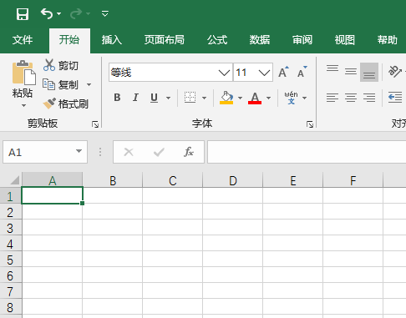Select column E header
The height and width of the screenshot is (318, 406).
click(x=293, y=180)
